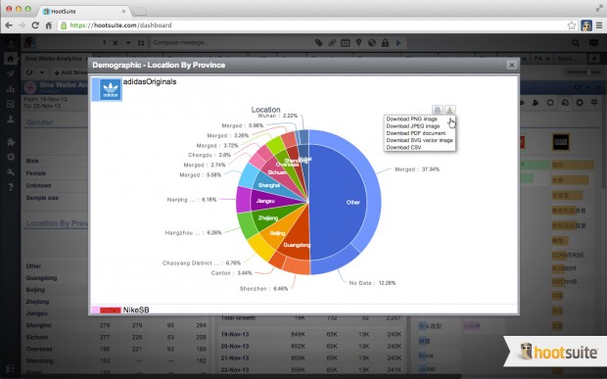Open the Settings gear in sidebar

point(11,157)
